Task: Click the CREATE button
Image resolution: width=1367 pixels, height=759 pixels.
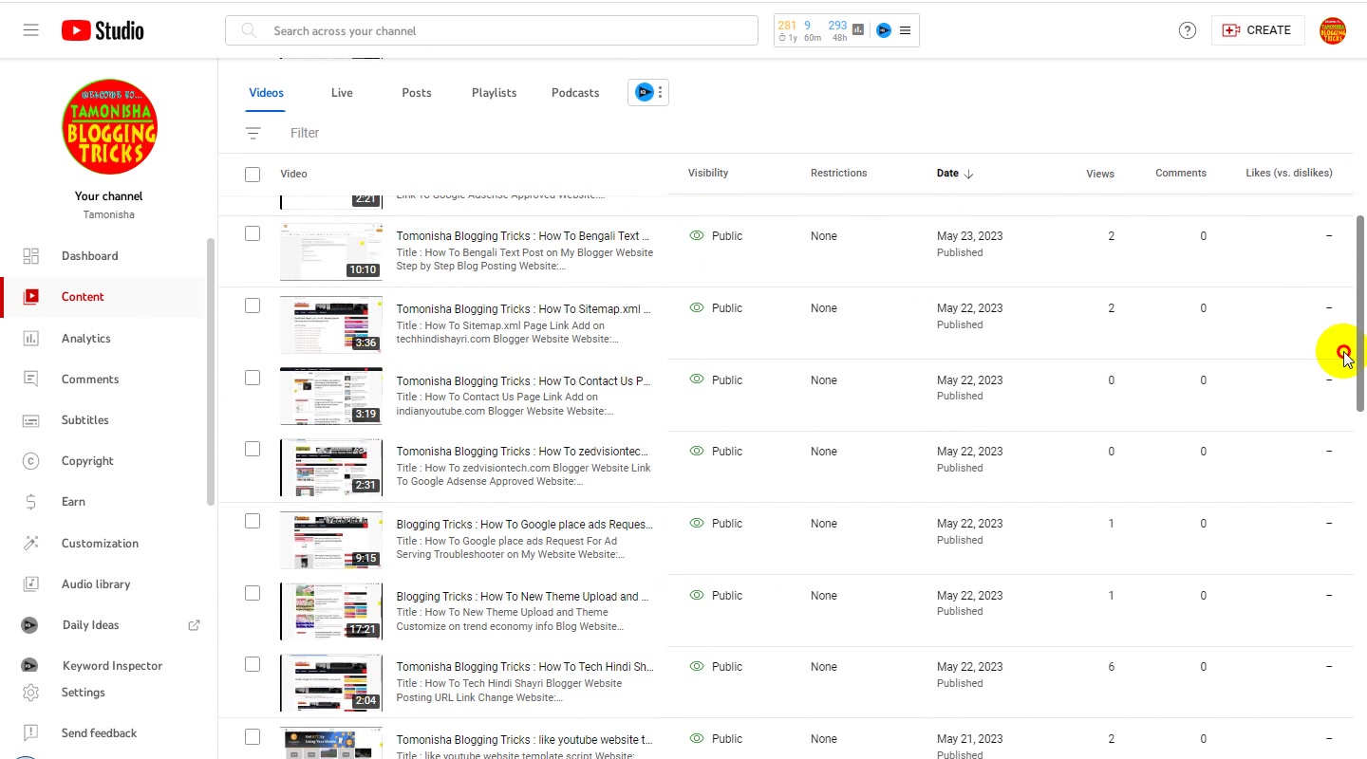Action: (x=1257, y=30)
